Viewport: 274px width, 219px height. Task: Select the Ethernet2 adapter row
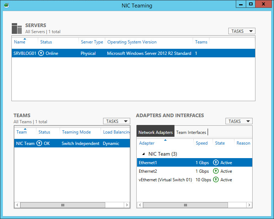164,171
